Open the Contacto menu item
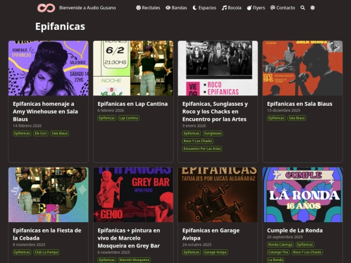 click(x=283, y=8)
